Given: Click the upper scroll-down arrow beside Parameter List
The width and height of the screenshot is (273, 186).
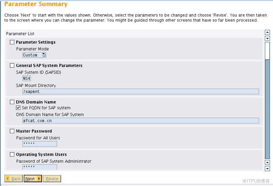Looking at the screenshot, I should click(267, 38).
